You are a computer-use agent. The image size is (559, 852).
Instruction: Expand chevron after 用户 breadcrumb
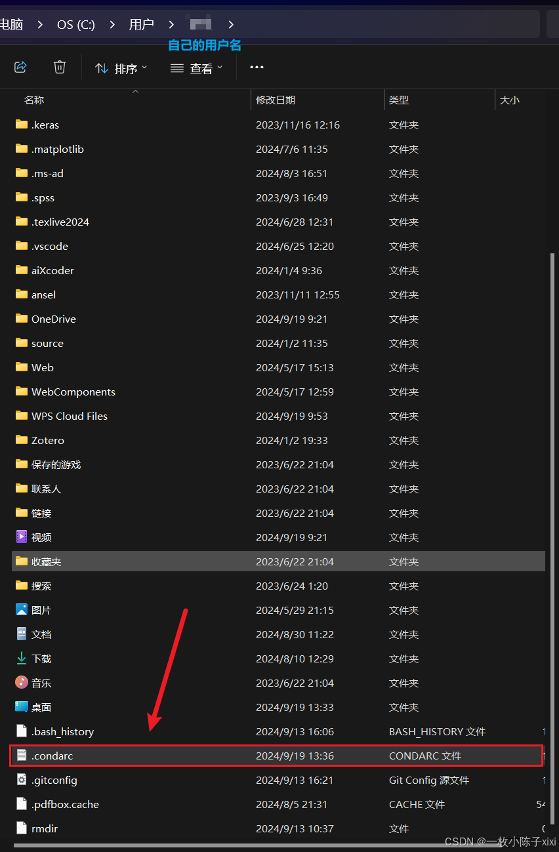tap(171, 25)
